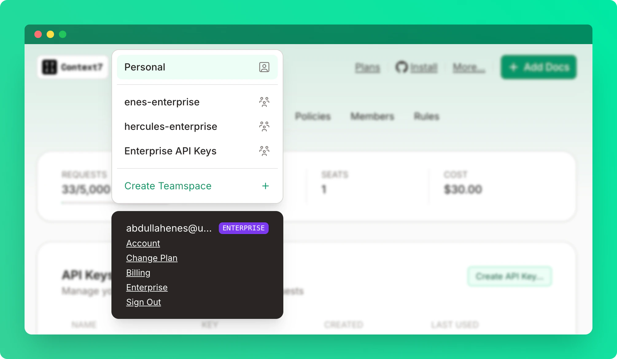Viewport: 617px width, 359px height.
Task: Open the Policies tab
Action: pos(313,116)
